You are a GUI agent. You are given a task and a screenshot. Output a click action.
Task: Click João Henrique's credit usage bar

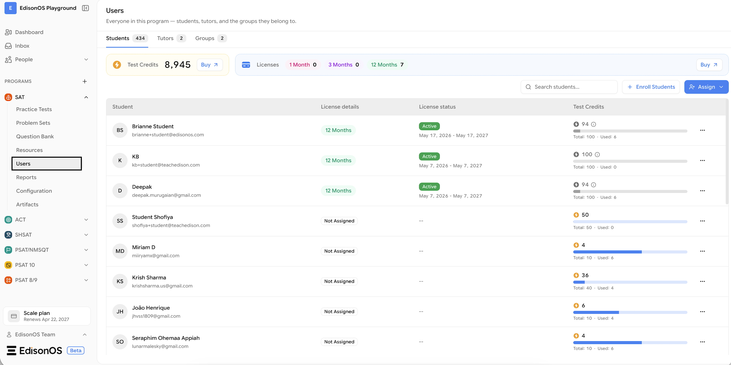(630, 312)
